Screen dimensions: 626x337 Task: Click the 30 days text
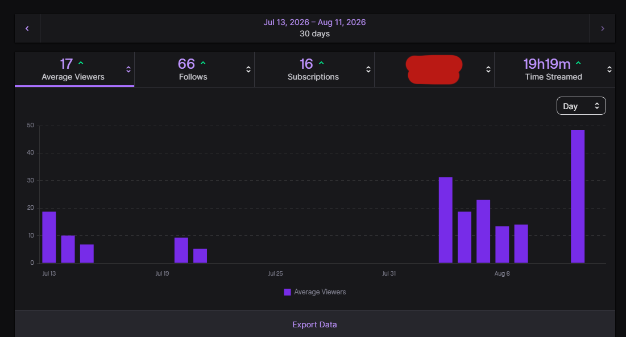coord(314,34)
